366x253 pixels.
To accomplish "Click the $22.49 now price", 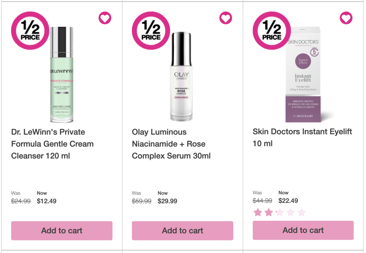I will (x=288, y=201).
